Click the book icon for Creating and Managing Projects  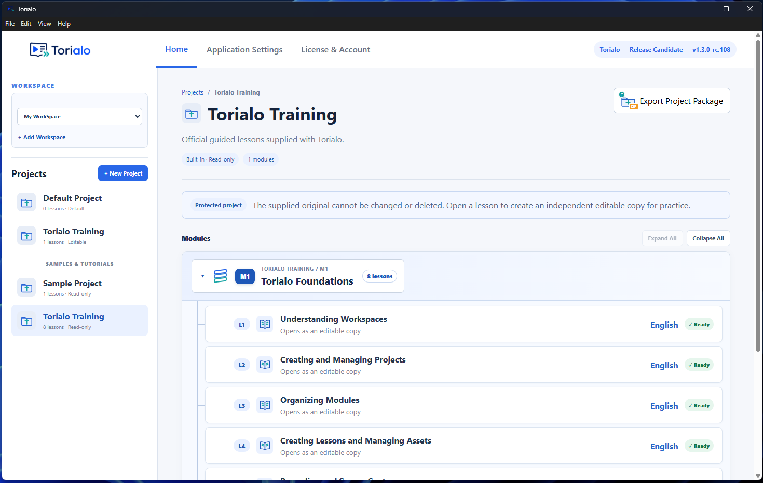pyautogui.click(x=265, y=365)
